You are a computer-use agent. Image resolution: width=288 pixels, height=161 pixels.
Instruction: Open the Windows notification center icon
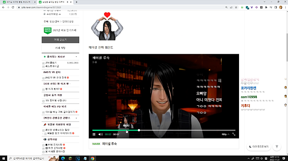click(x=284, y=158)
